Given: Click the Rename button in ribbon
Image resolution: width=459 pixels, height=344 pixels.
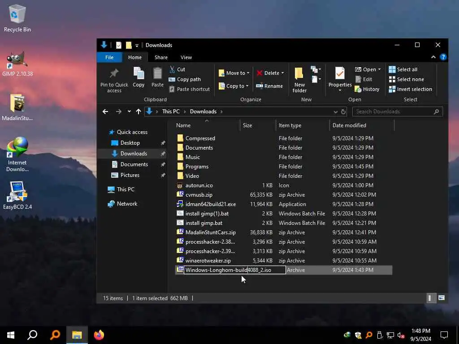Looking at the screenshot, I should 269,86.
